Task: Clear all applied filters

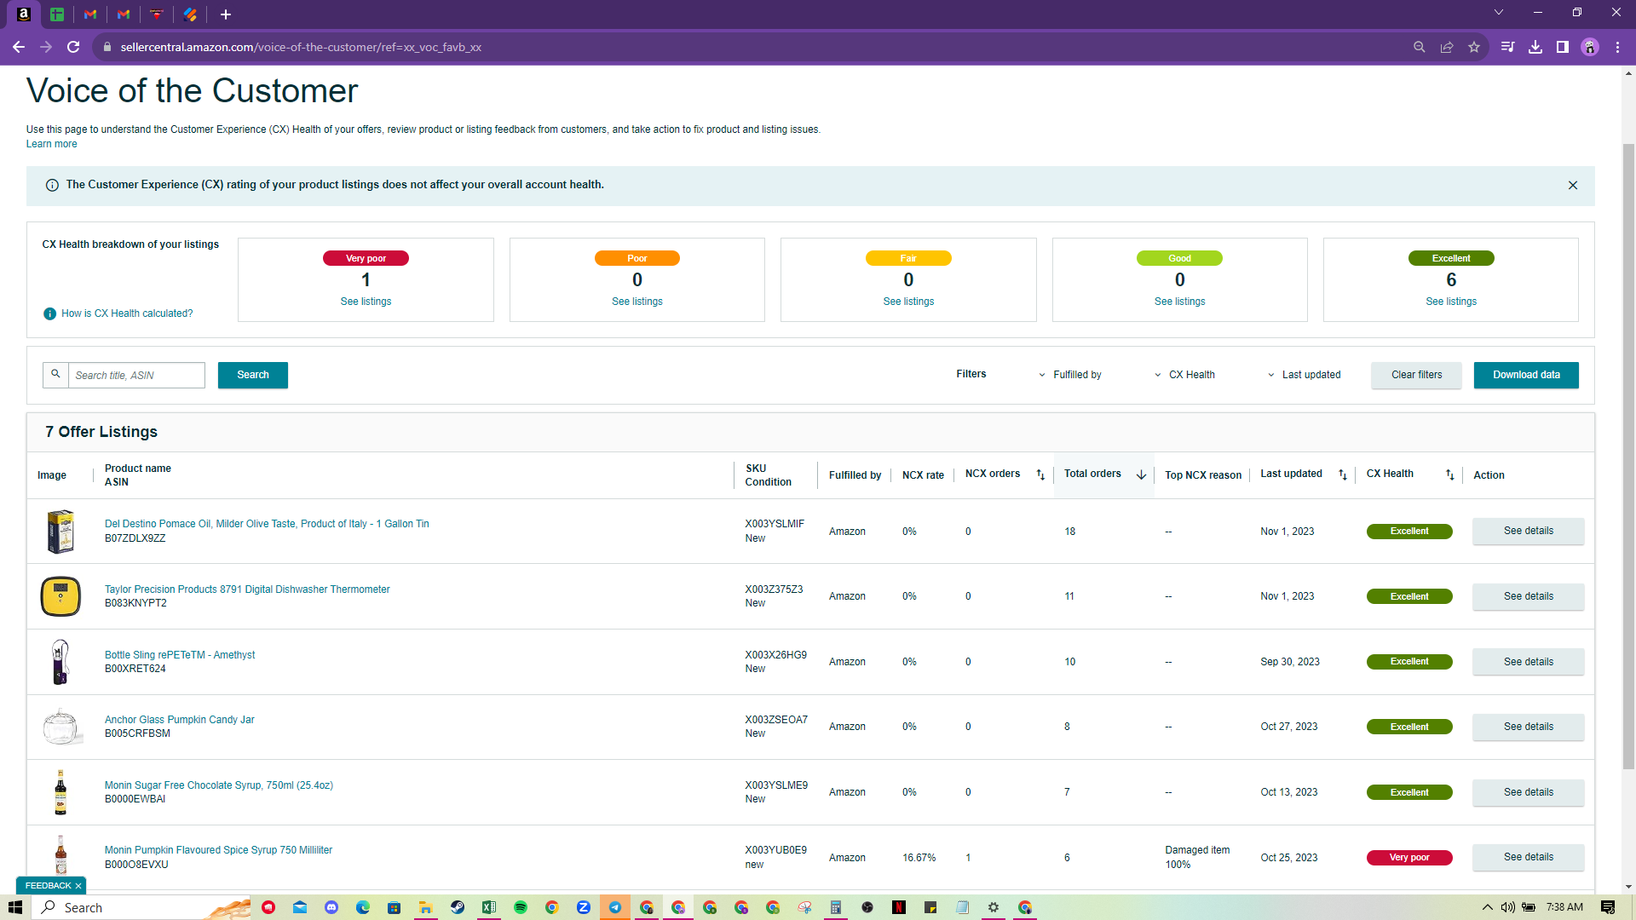Action: (x=1416, y=375)
